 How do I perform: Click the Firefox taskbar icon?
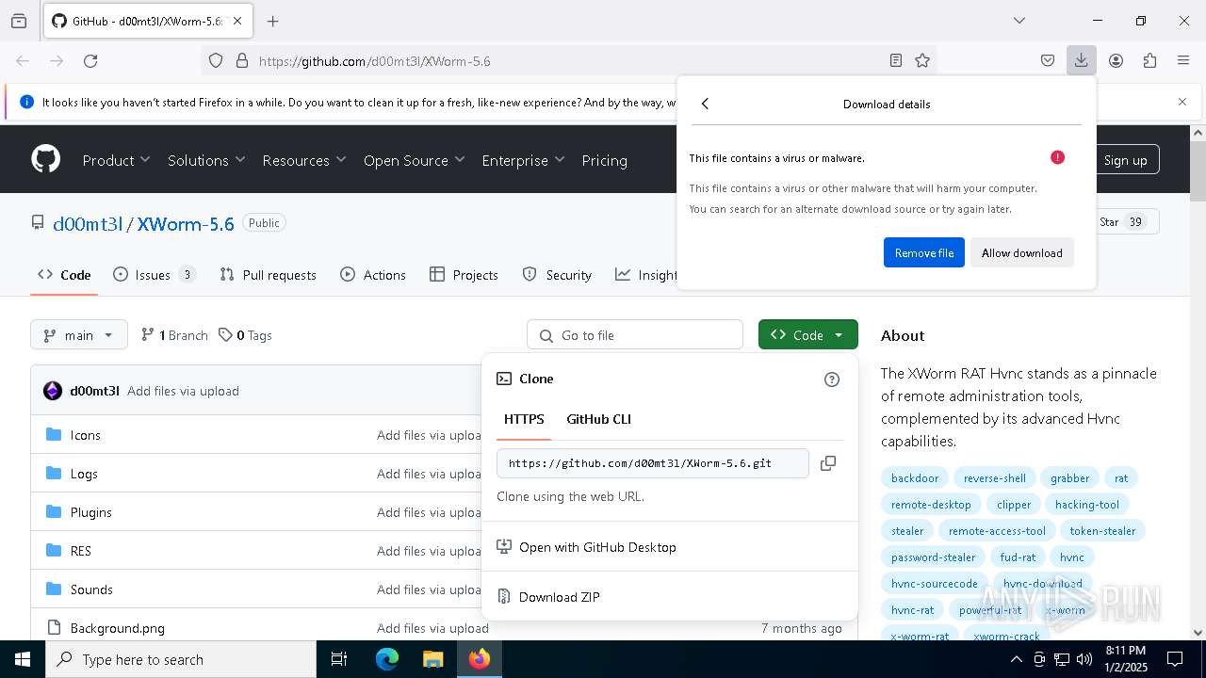click(479, 659)
